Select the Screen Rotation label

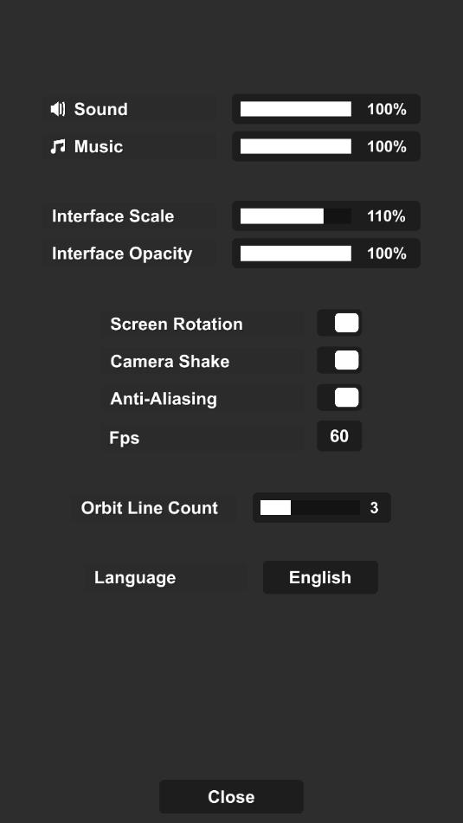tap(177, 324)
